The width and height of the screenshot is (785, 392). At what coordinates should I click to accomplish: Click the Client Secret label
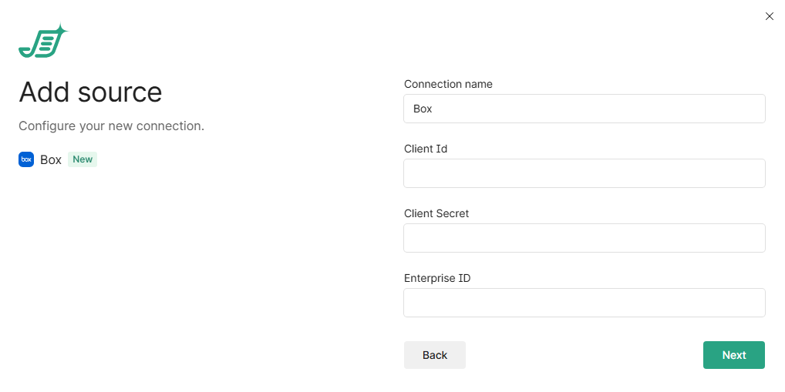coord(436,213)
